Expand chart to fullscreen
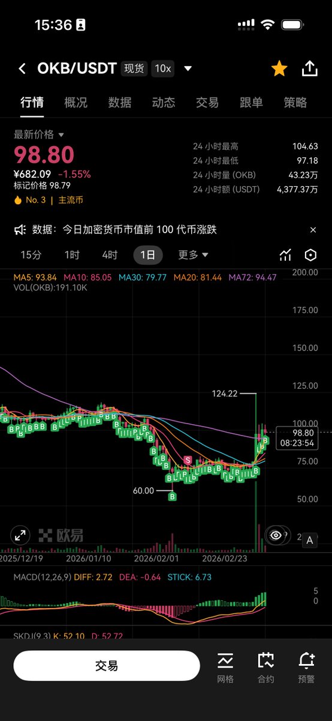 (x=20, y=535)
